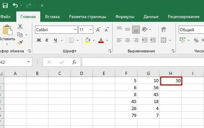Apply the red font color A
Image resolution: width=204 pixels, height=128 pixels.
coord(101,40)
